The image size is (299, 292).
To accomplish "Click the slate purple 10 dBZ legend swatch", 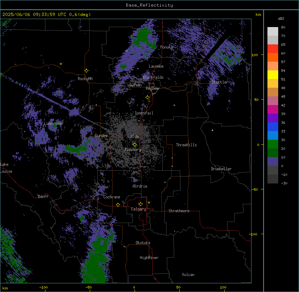I will 273,162.
